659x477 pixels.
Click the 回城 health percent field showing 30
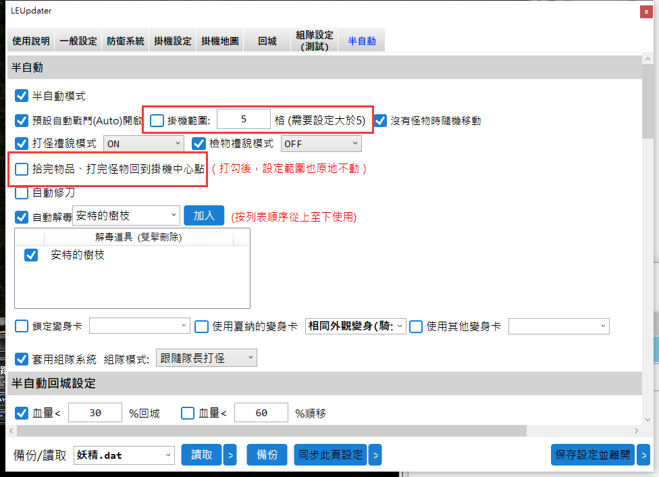point(95,413)
